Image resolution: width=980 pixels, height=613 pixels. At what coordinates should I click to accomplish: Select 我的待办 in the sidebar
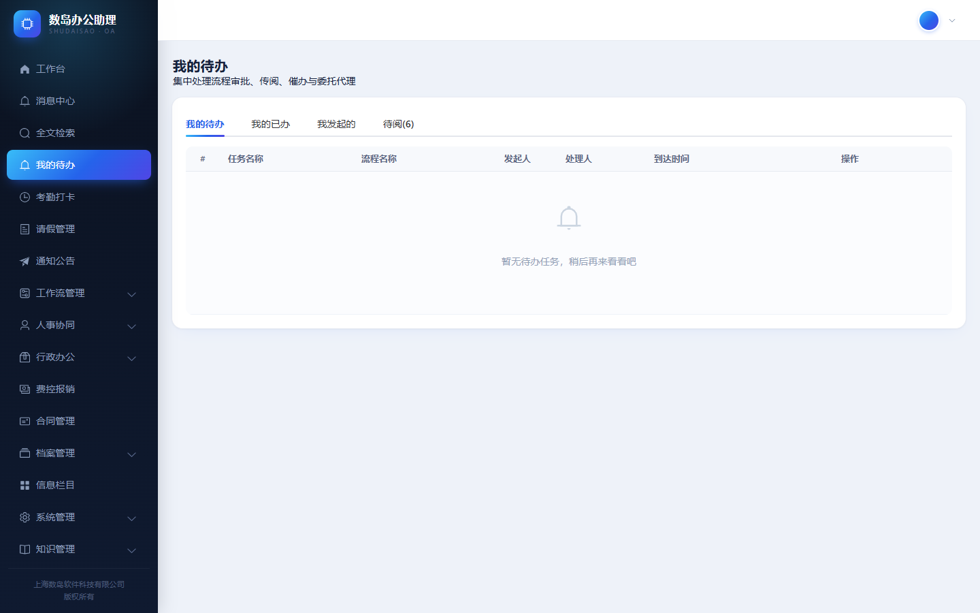(x=79, y=165)
